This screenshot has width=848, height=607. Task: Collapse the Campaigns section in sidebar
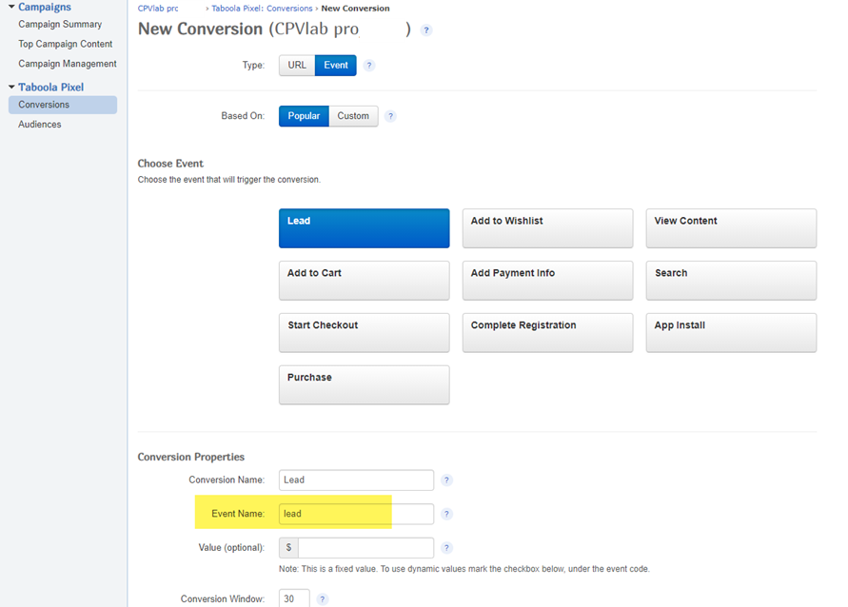tap(10, 6)
